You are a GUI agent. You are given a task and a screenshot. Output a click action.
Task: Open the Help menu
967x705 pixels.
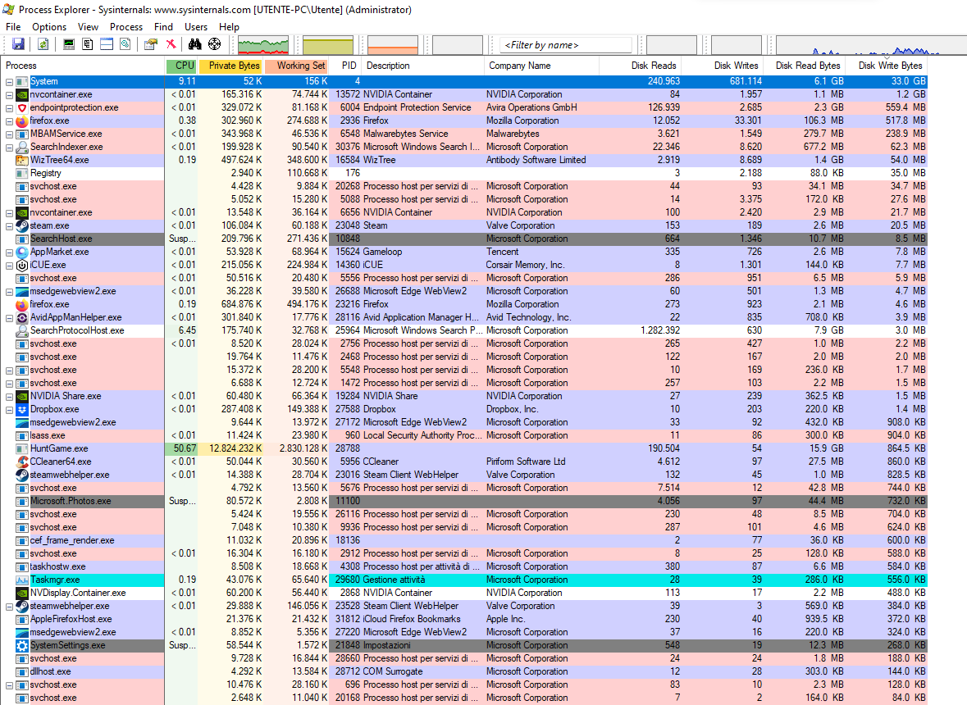point(229,27)
